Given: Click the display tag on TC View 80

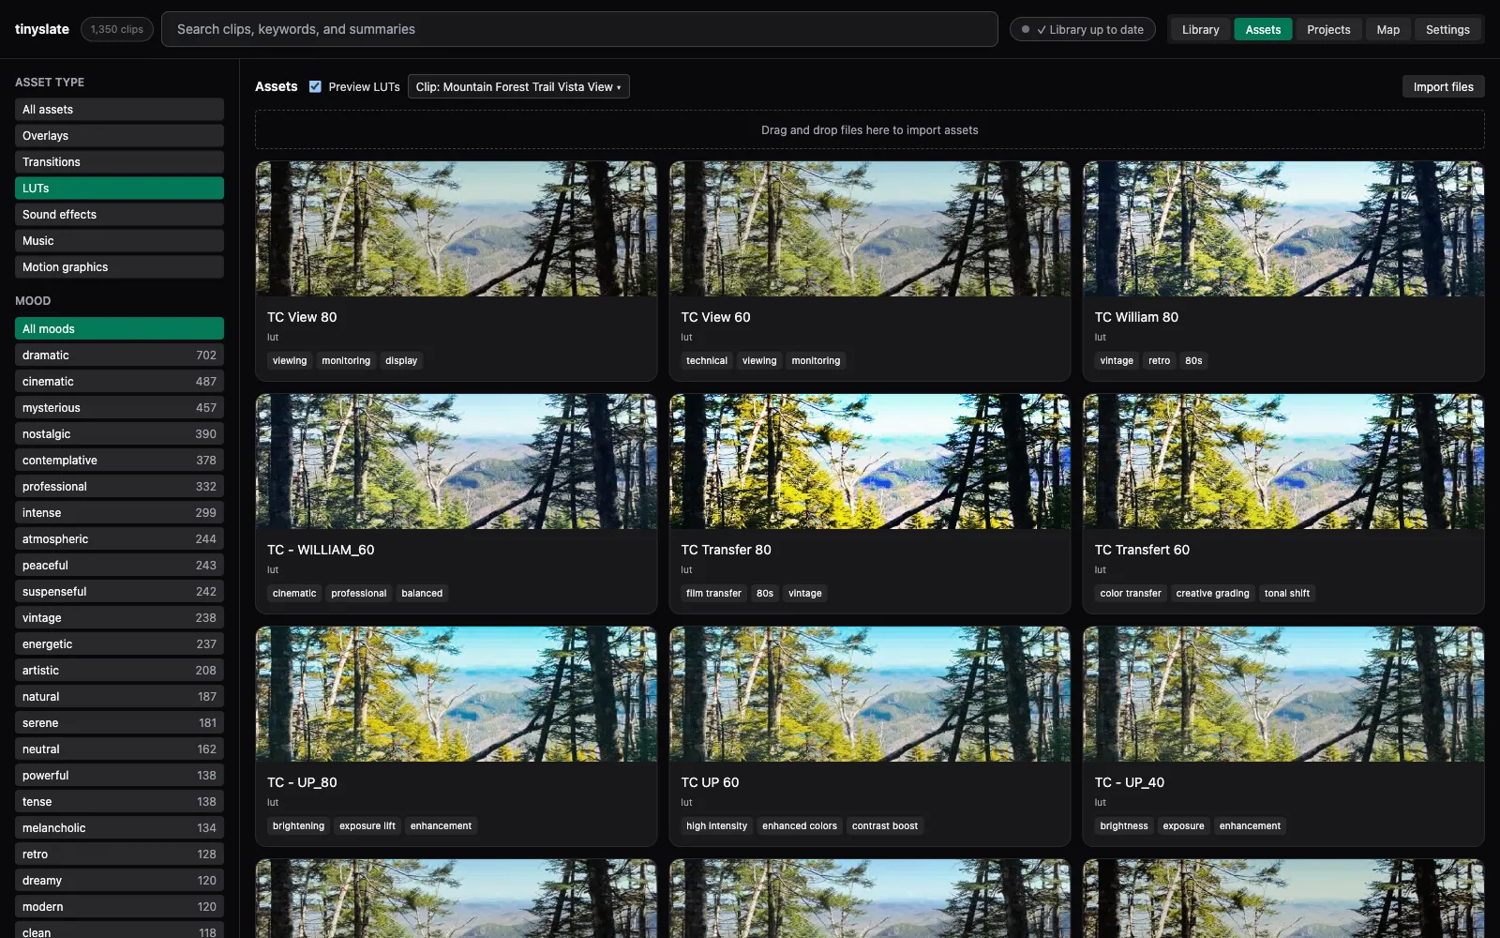Looking at the screenshot, I should tap(401, 361).
